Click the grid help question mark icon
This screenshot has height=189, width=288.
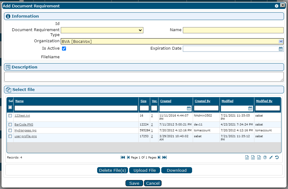tap(265, 158)
